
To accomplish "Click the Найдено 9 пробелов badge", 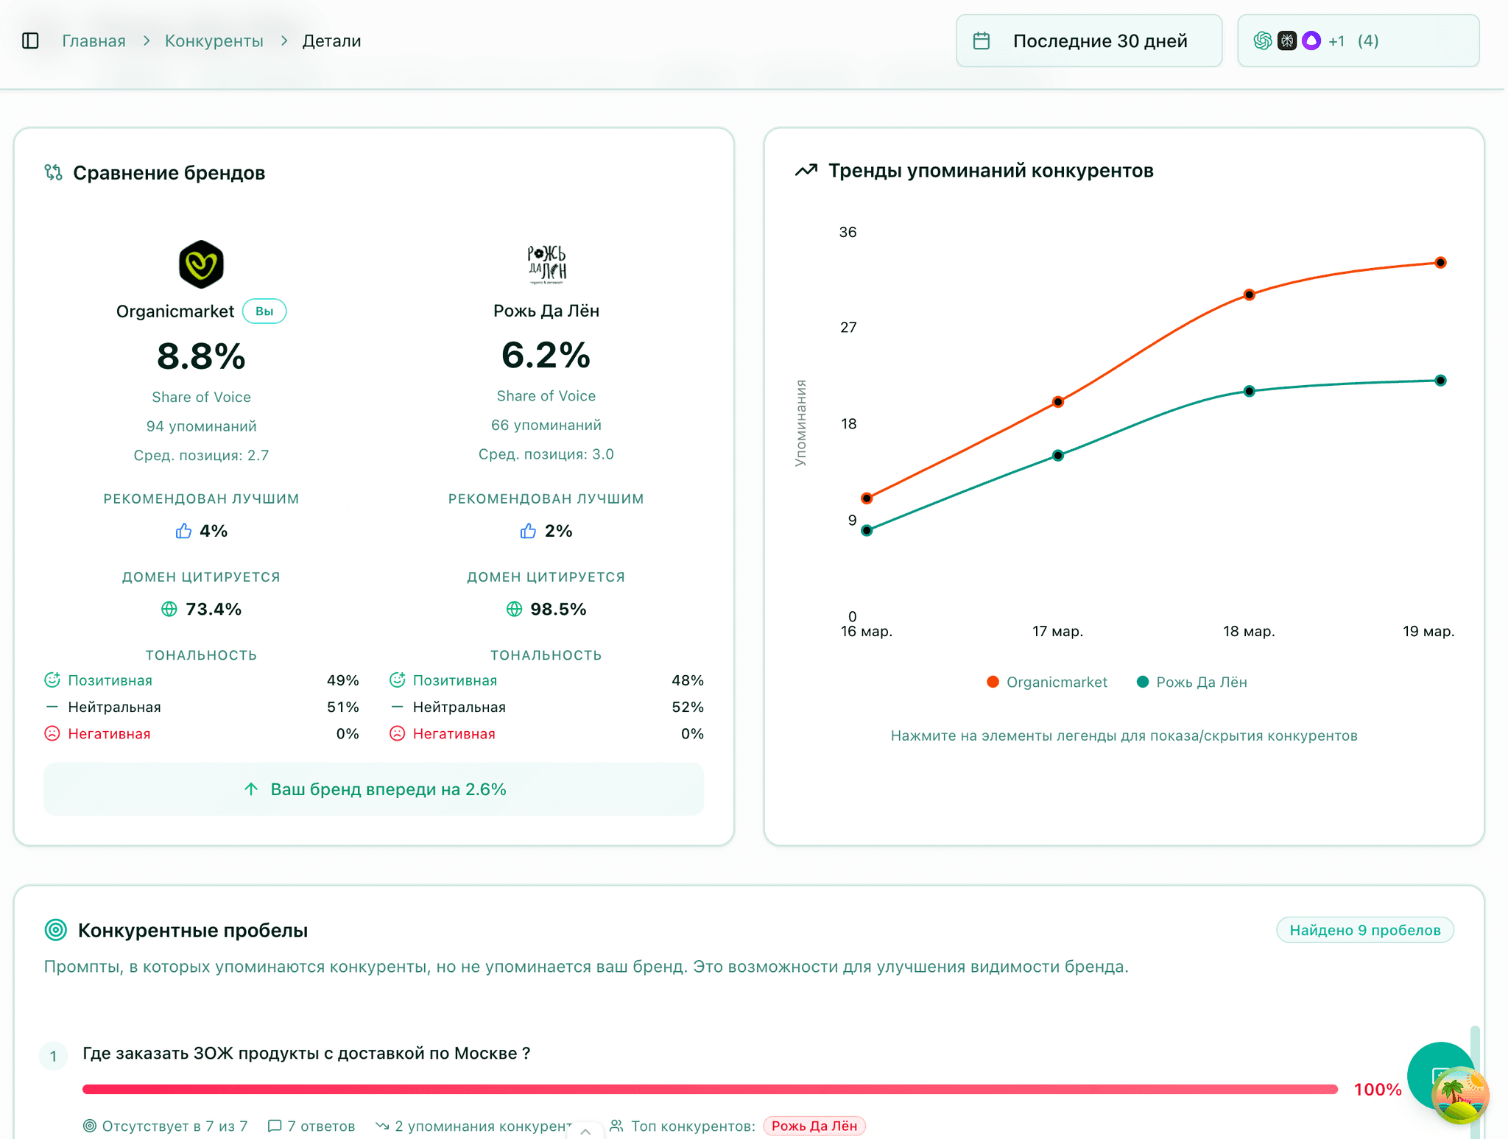I will click(1364, 930).
